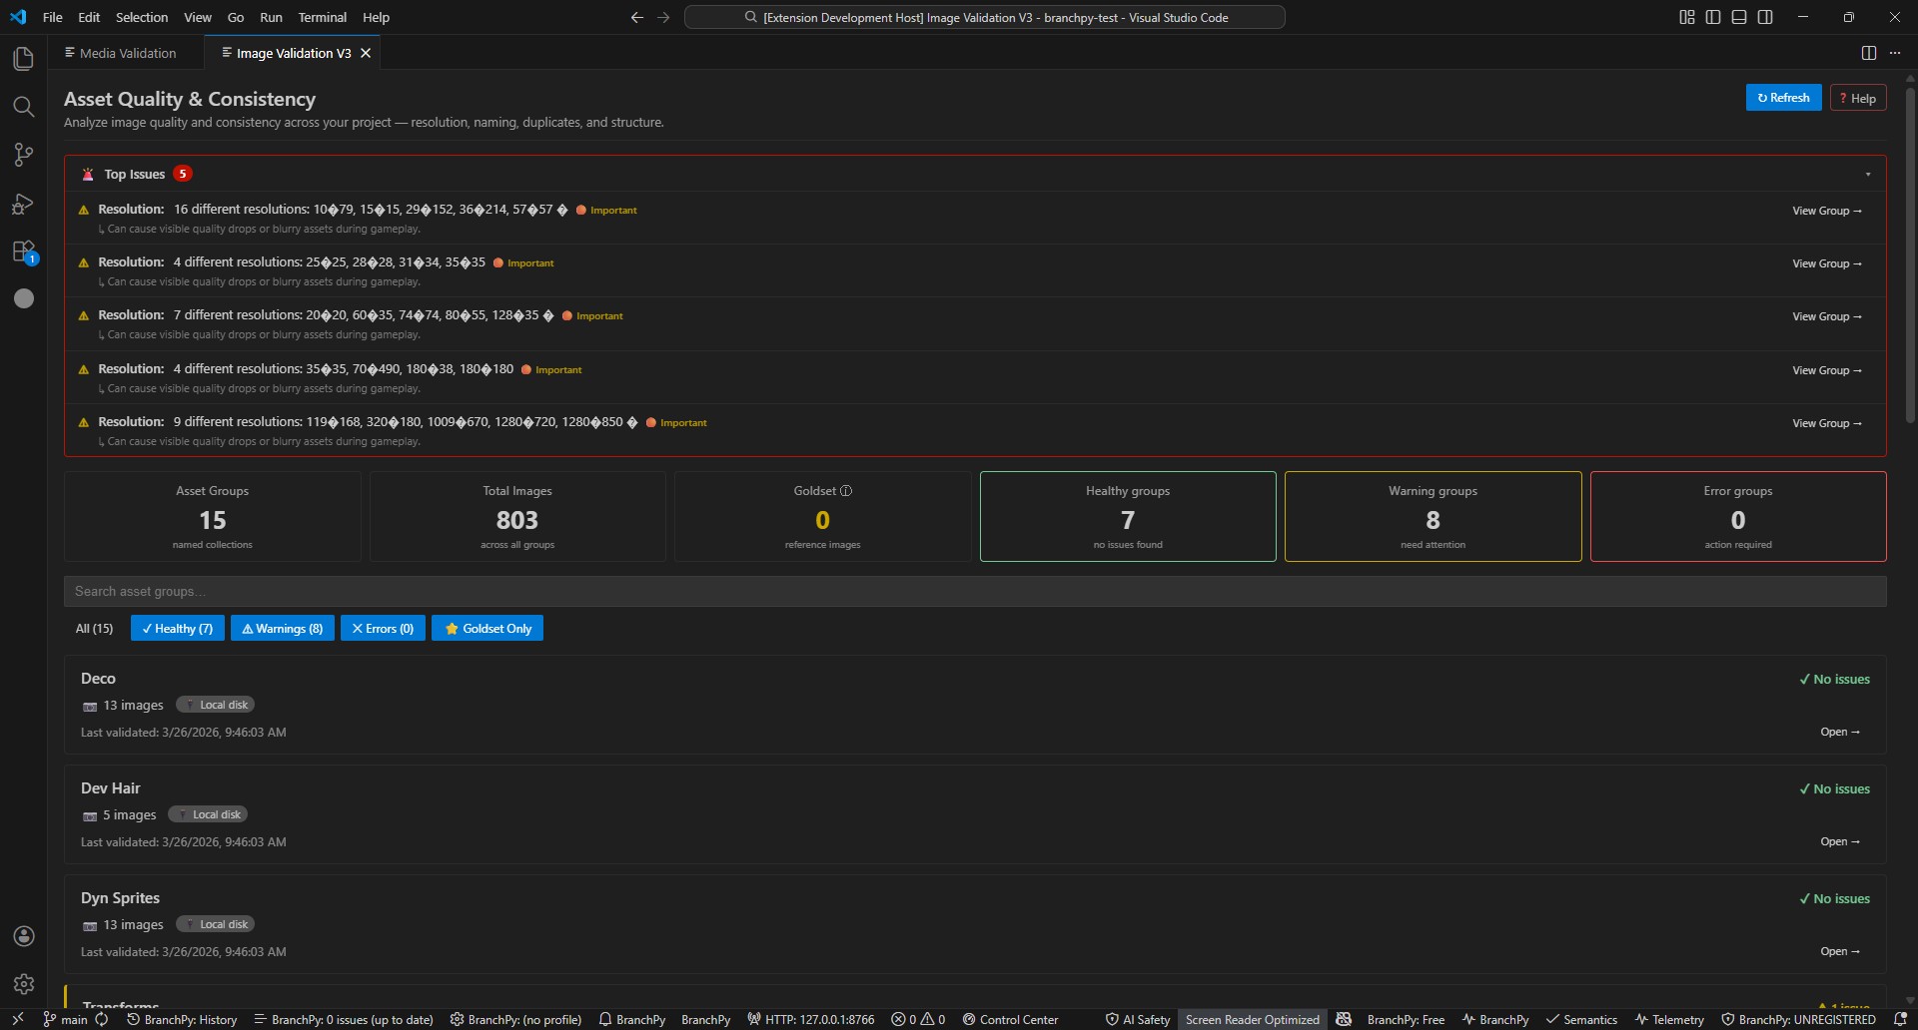Viewport: 1918px width, 1030px height.
Task: Click BranchPy: Free status item
Action: 1406,1019
